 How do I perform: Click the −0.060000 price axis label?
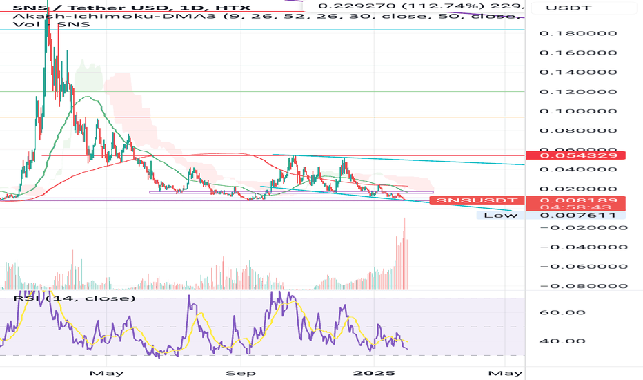coord(584,267)
